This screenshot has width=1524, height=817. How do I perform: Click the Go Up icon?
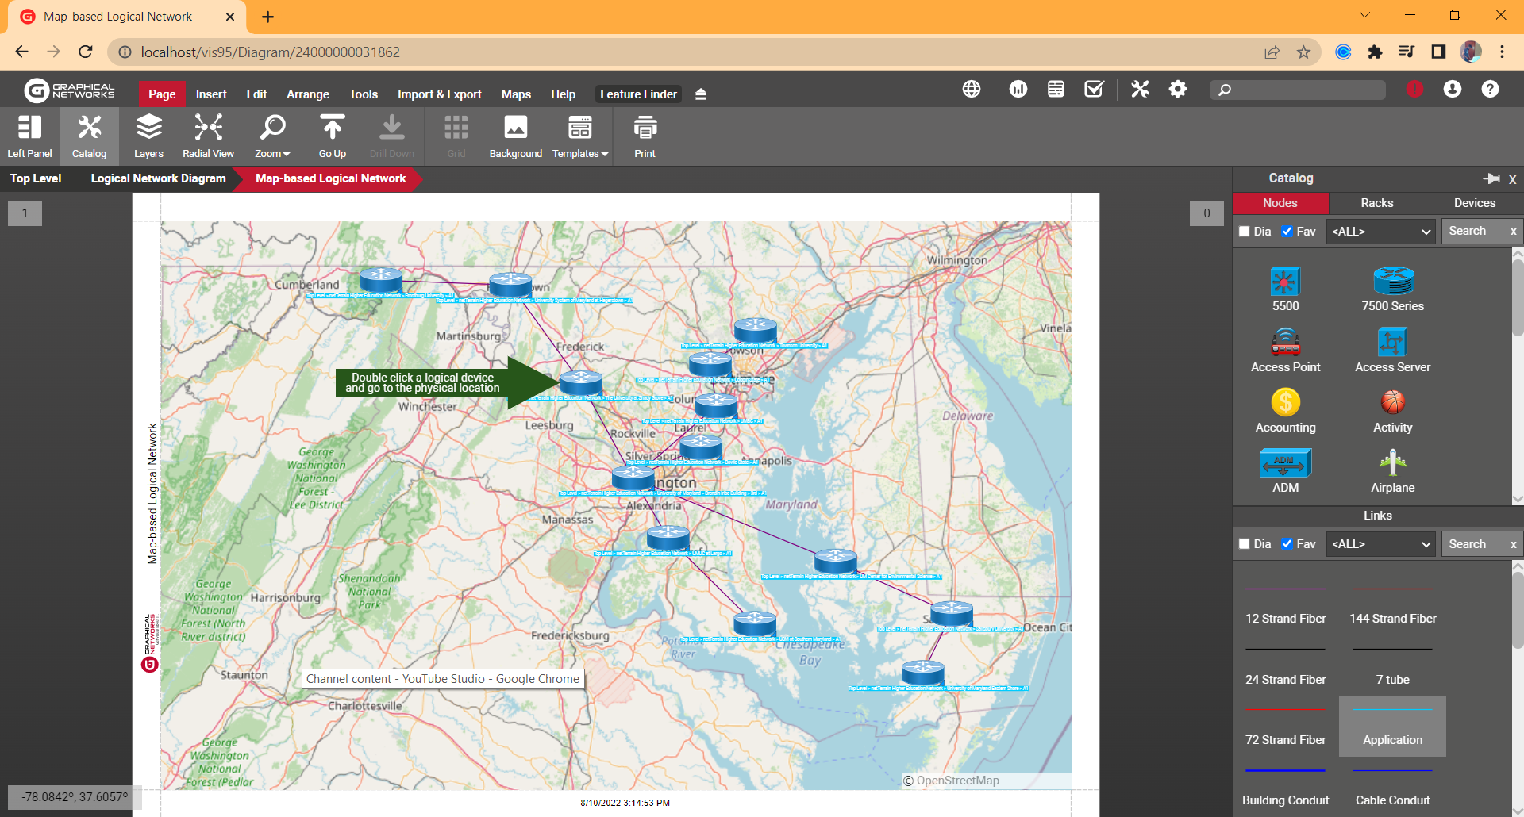332,136
